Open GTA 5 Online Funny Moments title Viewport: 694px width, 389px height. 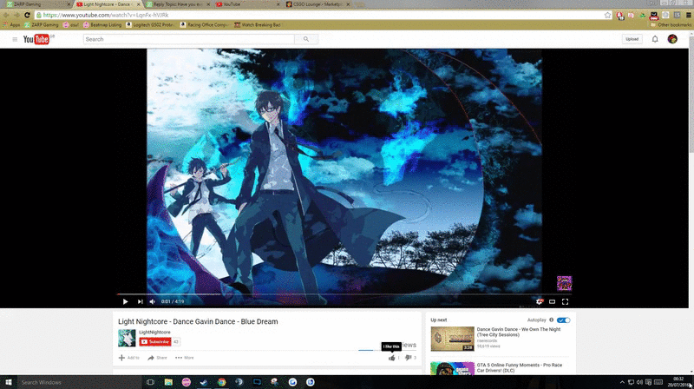[520, 368]
